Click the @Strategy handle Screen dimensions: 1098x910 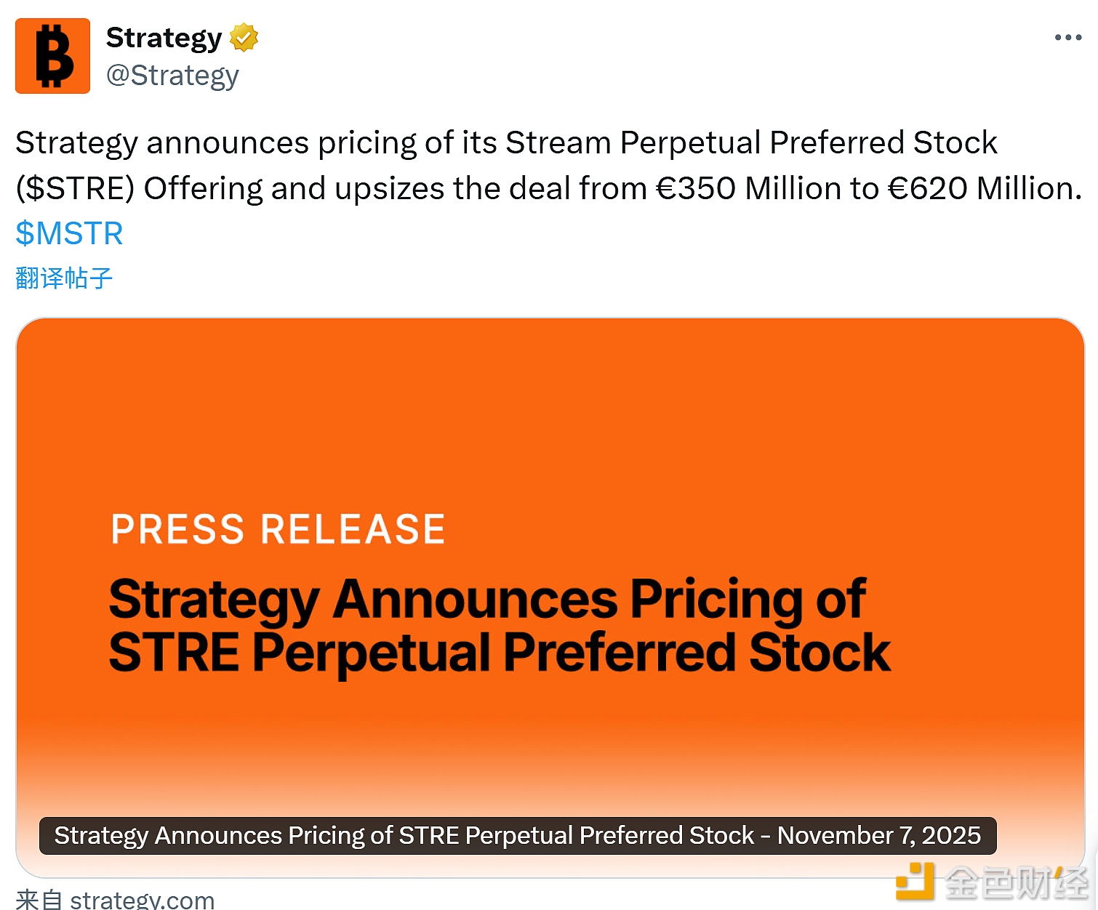coord(173,74)
